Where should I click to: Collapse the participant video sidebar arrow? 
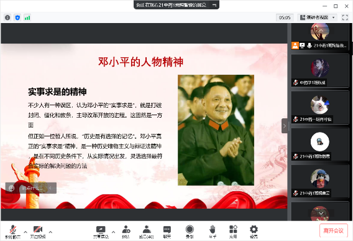pos(285,126)
